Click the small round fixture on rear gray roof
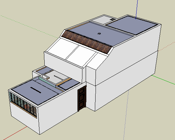The width and height of the screenshot is (175, 140). (112, 19)
